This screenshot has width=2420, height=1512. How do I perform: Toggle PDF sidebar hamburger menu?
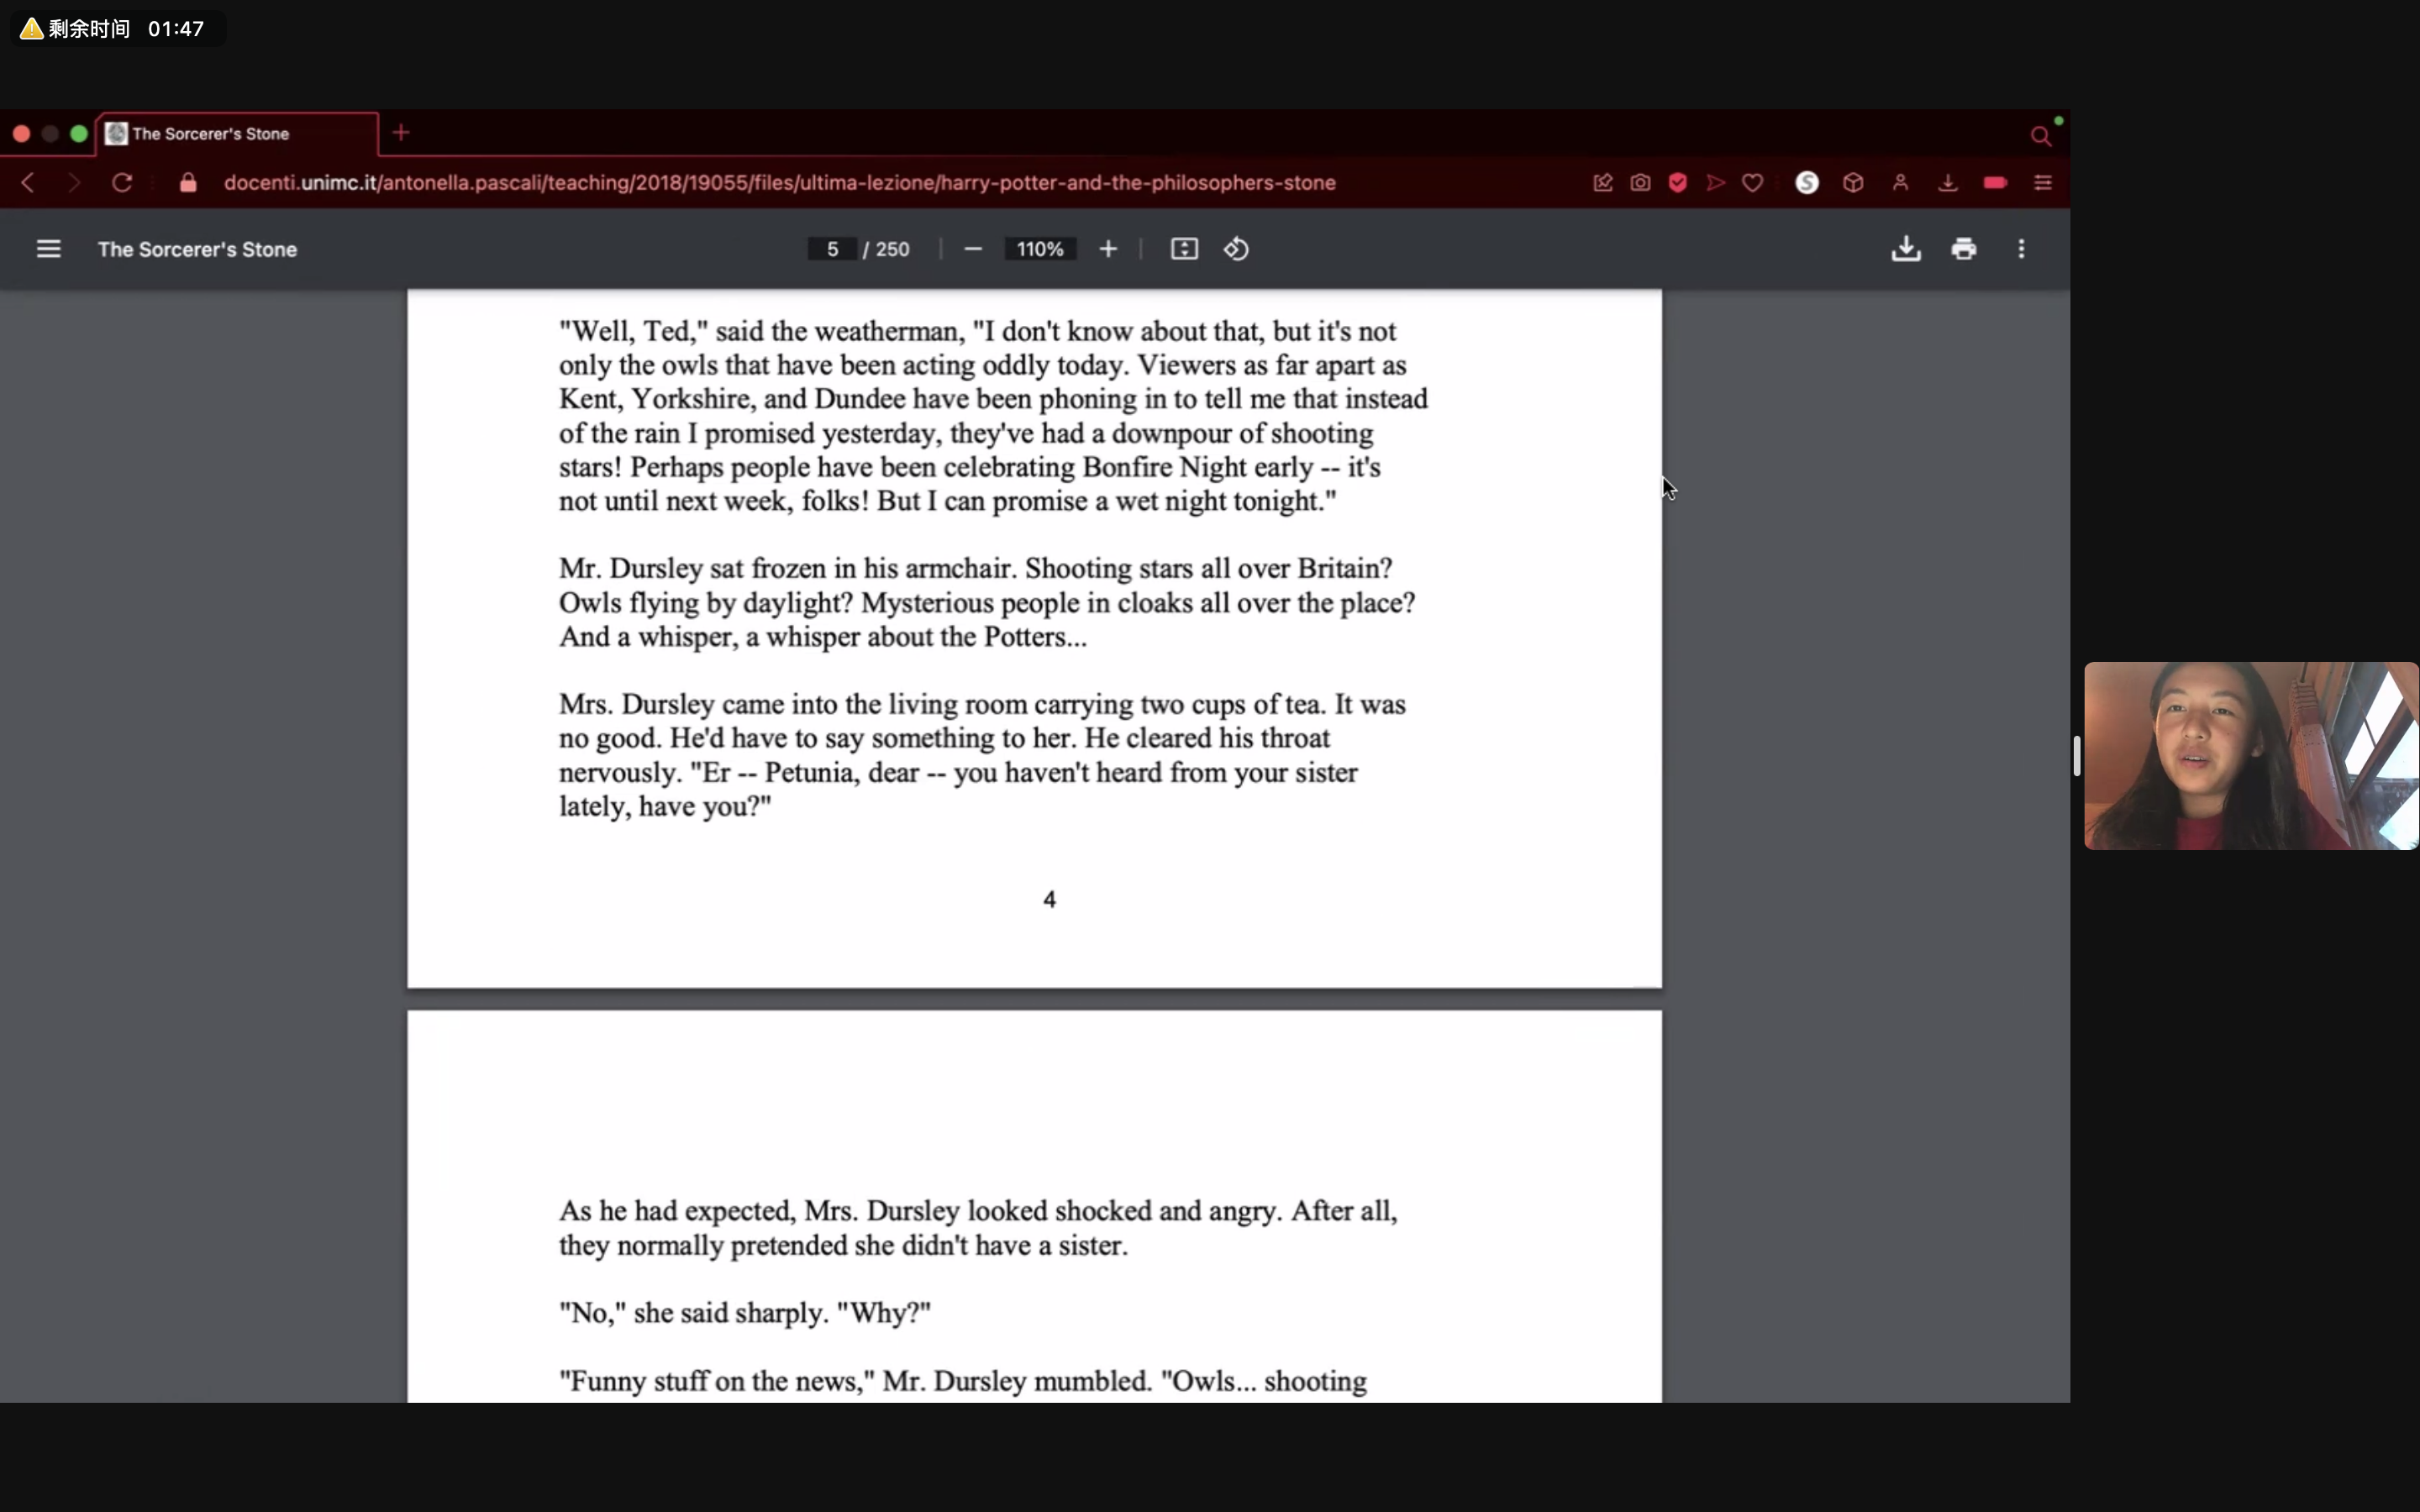click(49, 249)
